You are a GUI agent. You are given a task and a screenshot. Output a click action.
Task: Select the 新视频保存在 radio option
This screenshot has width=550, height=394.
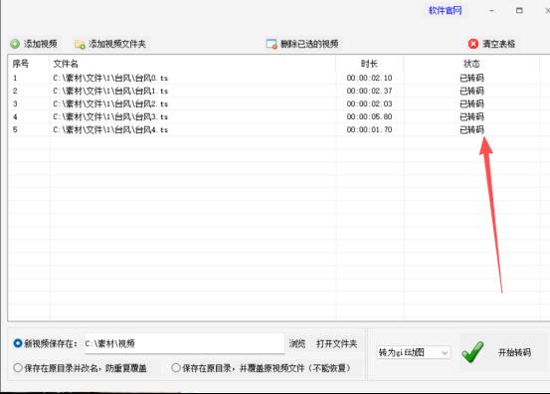(18, 343)
